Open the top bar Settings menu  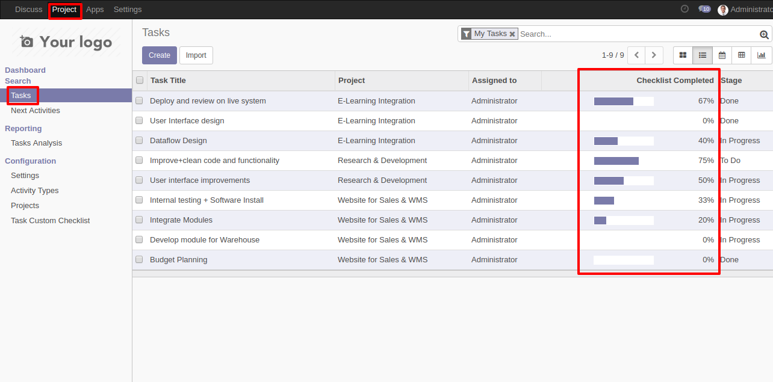tap(128, 10)
